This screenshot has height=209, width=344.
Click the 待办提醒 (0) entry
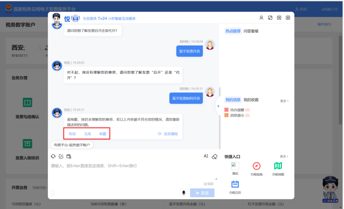click(237, 110)
